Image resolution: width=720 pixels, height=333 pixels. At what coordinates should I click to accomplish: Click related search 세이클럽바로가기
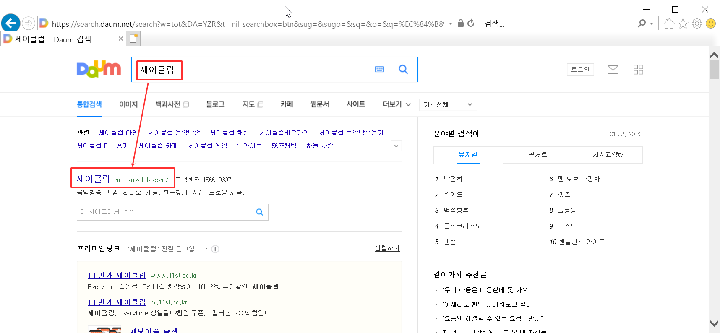284,133
